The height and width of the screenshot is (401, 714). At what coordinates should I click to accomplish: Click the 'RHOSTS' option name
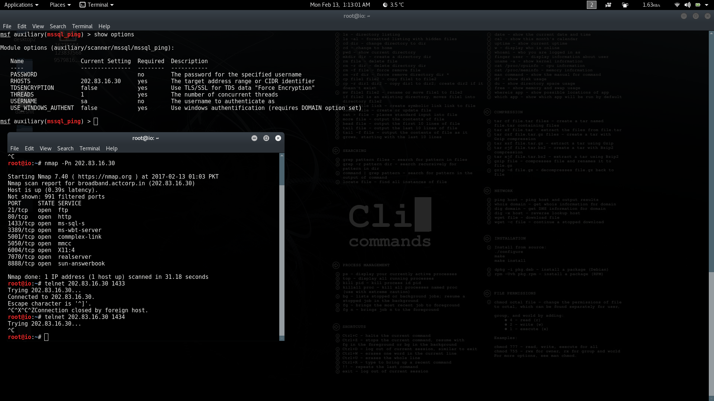[20, 81]
